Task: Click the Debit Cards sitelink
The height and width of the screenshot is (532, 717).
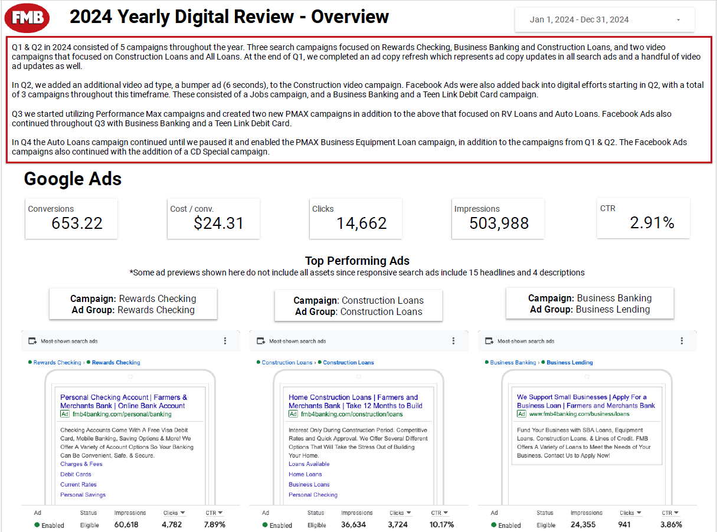Action: pos(76,474)
